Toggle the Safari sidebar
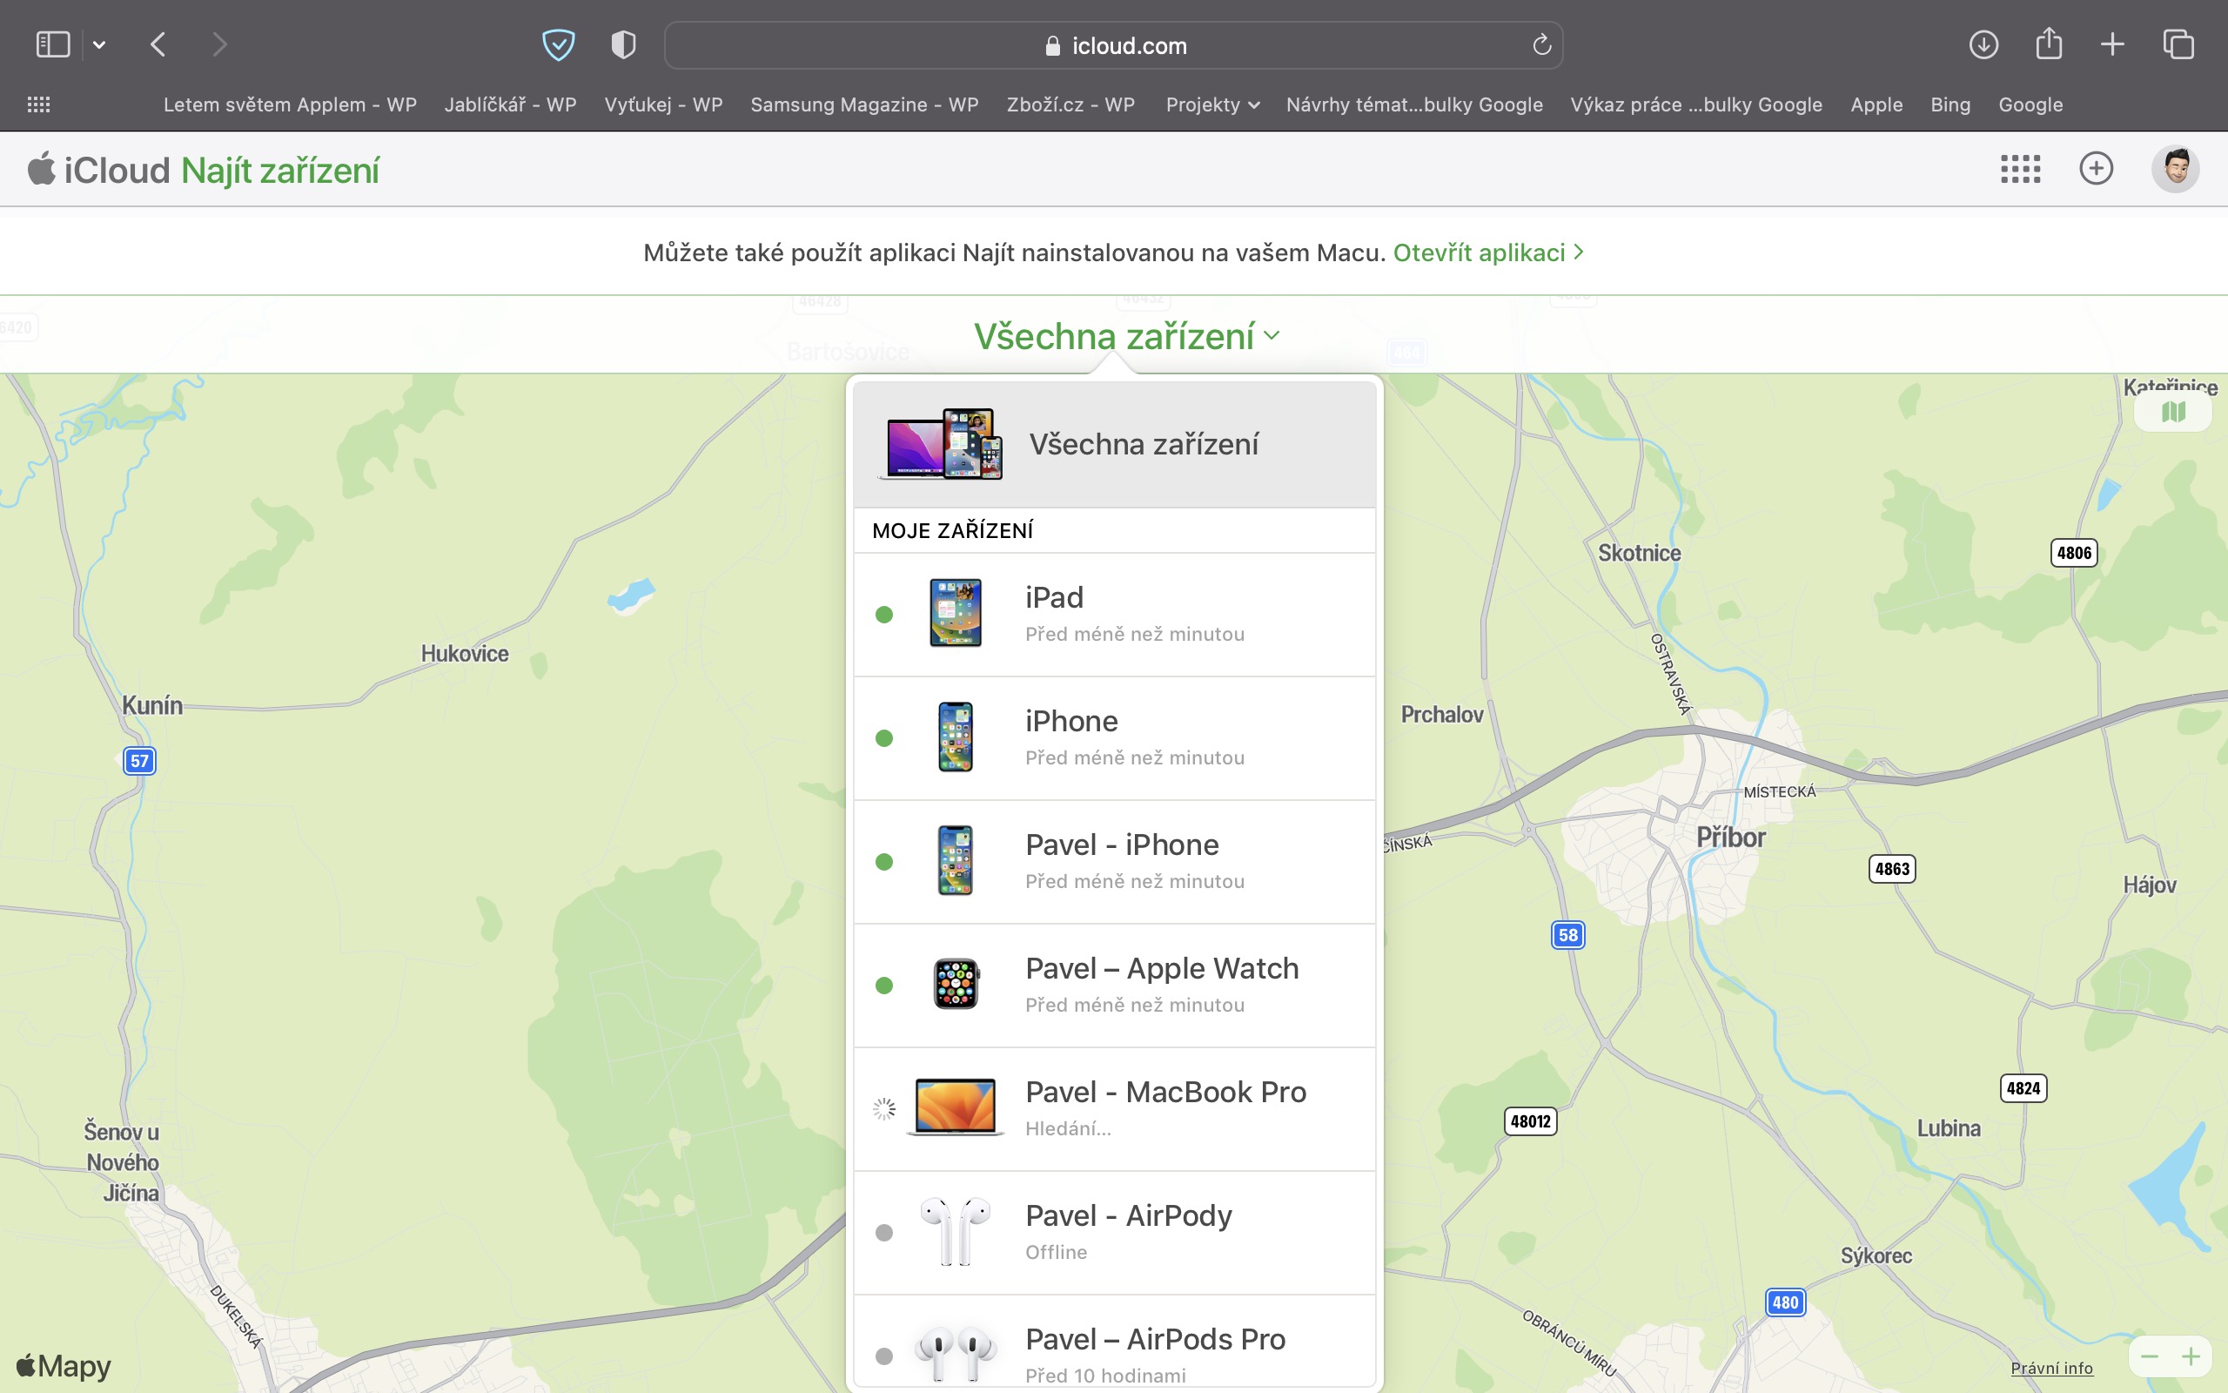Image resolution: width=2228 pixels, height=1393 pixels. pyautogui.click(x=52, y=44)
